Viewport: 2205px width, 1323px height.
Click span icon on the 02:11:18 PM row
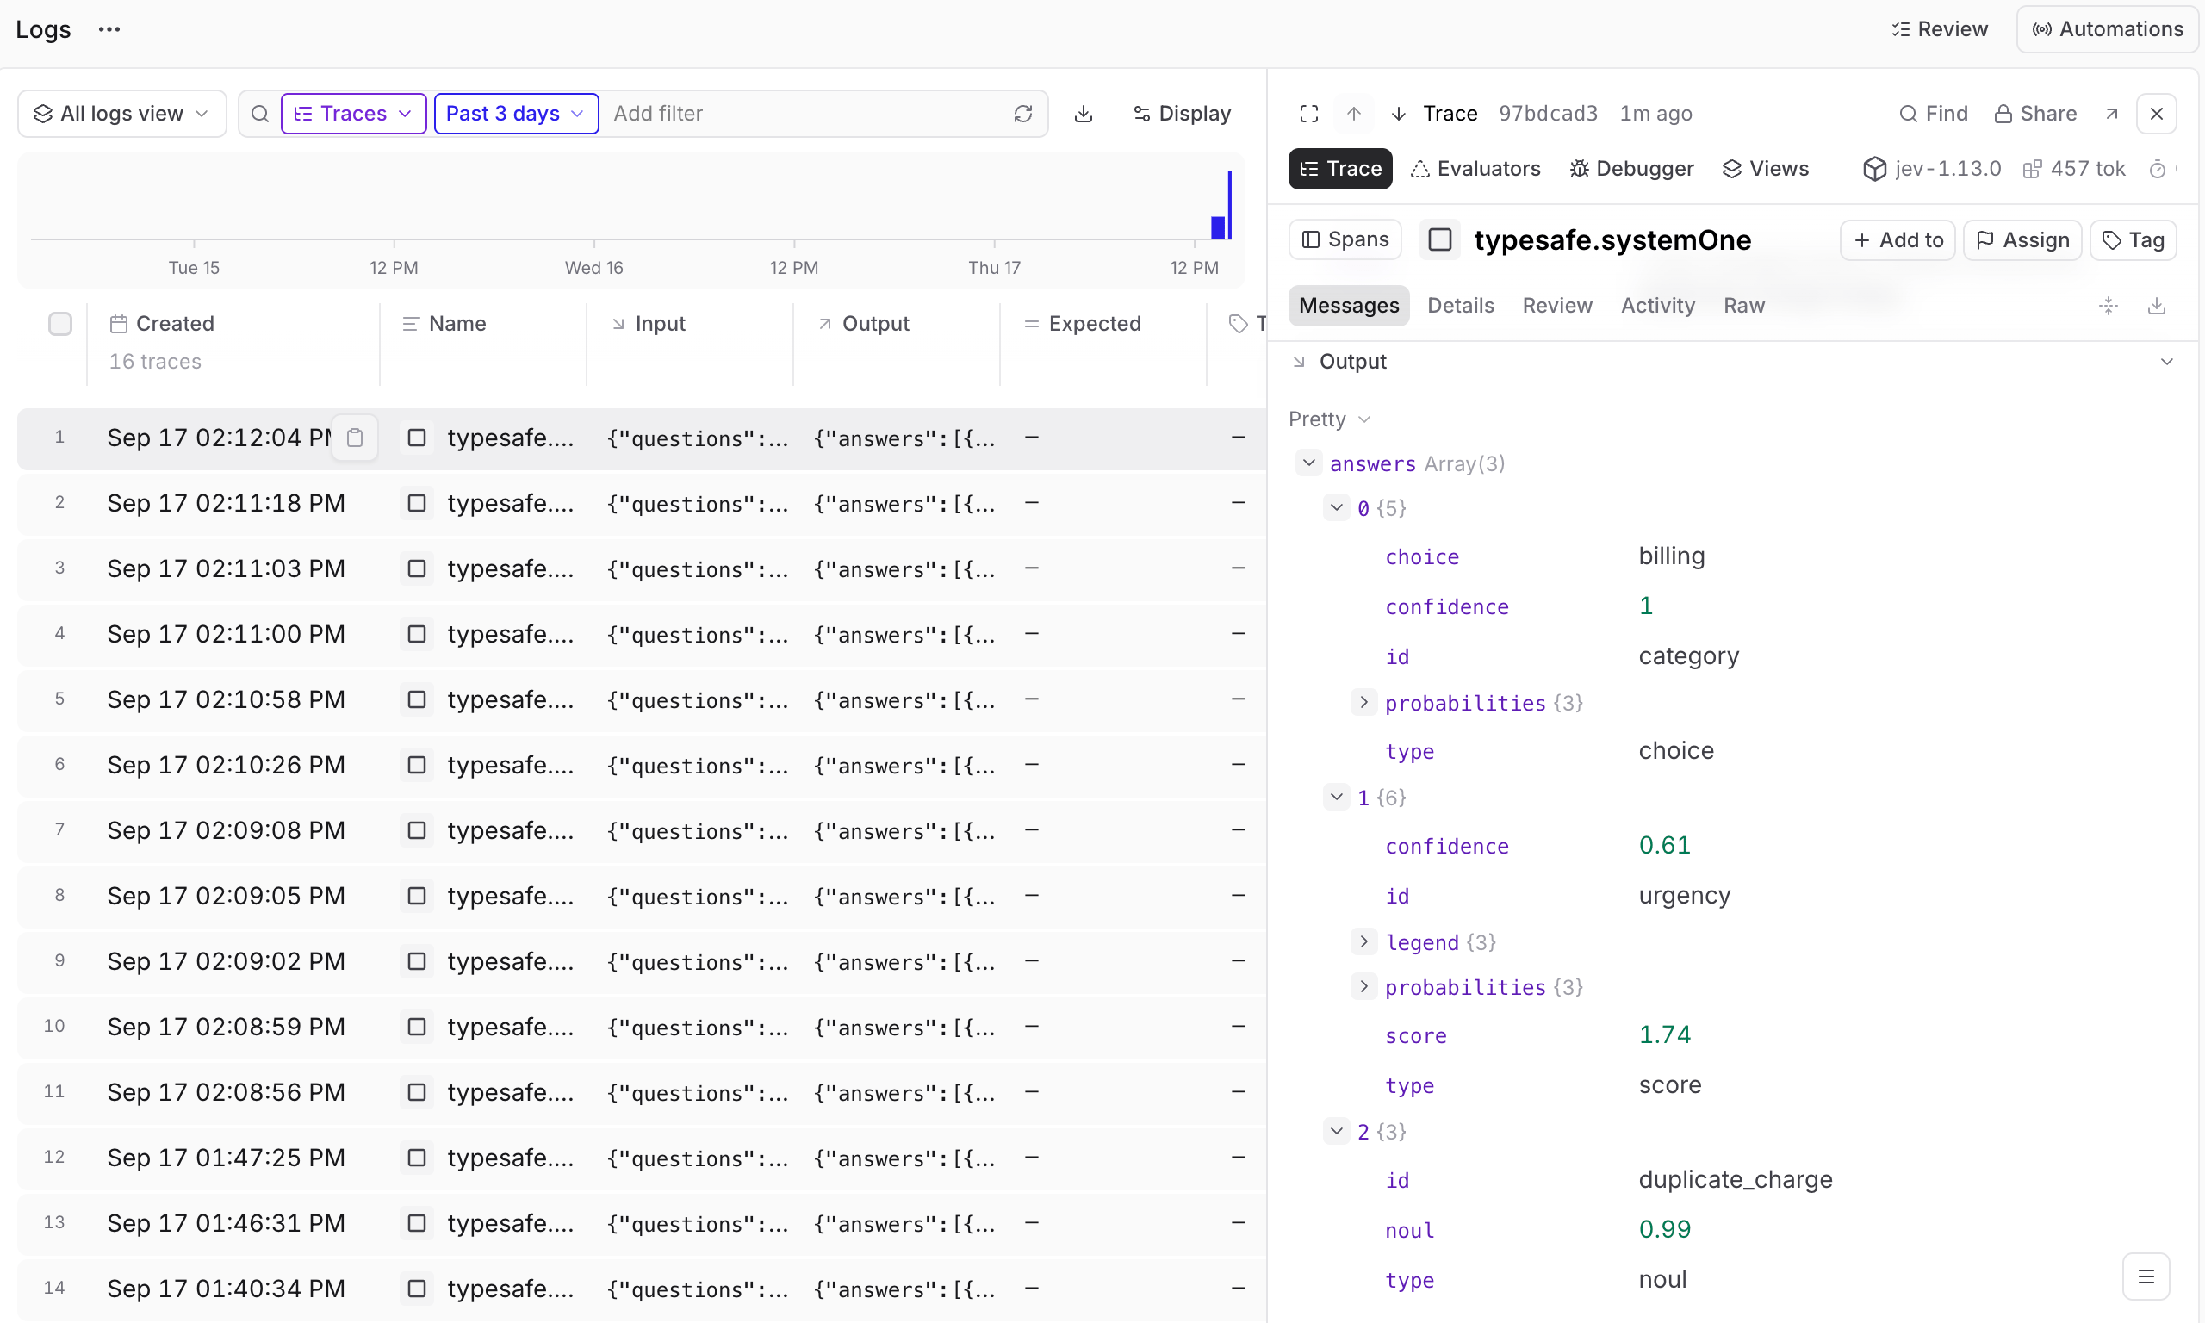[x=416, y=504]
